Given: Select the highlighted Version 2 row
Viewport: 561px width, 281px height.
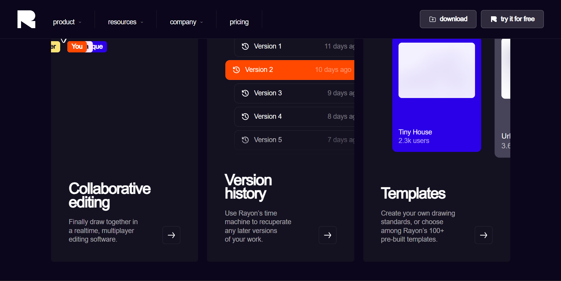Looking at the screenshot, I should 290,70.
